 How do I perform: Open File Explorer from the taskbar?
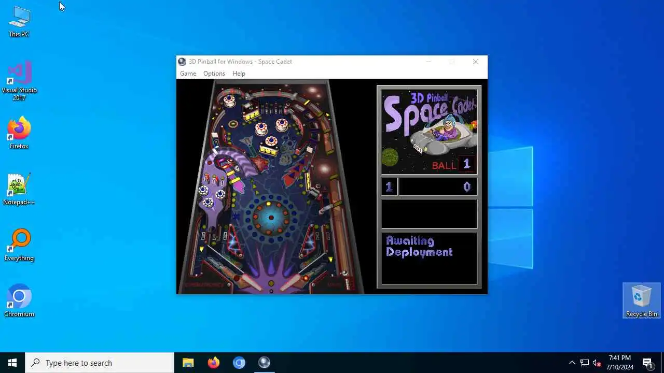click(x=188, y=363)
